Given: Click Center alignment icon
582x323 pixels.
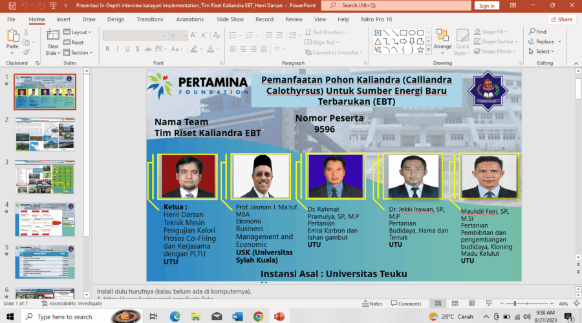Looking at the screenshot, I should pyautogui.click(x=243, y=49).
